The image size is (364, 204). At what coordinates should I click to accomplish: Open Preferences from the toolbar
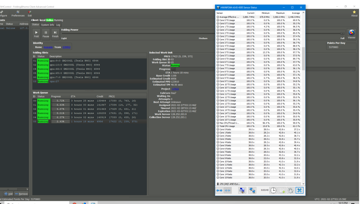pos(18,13)
